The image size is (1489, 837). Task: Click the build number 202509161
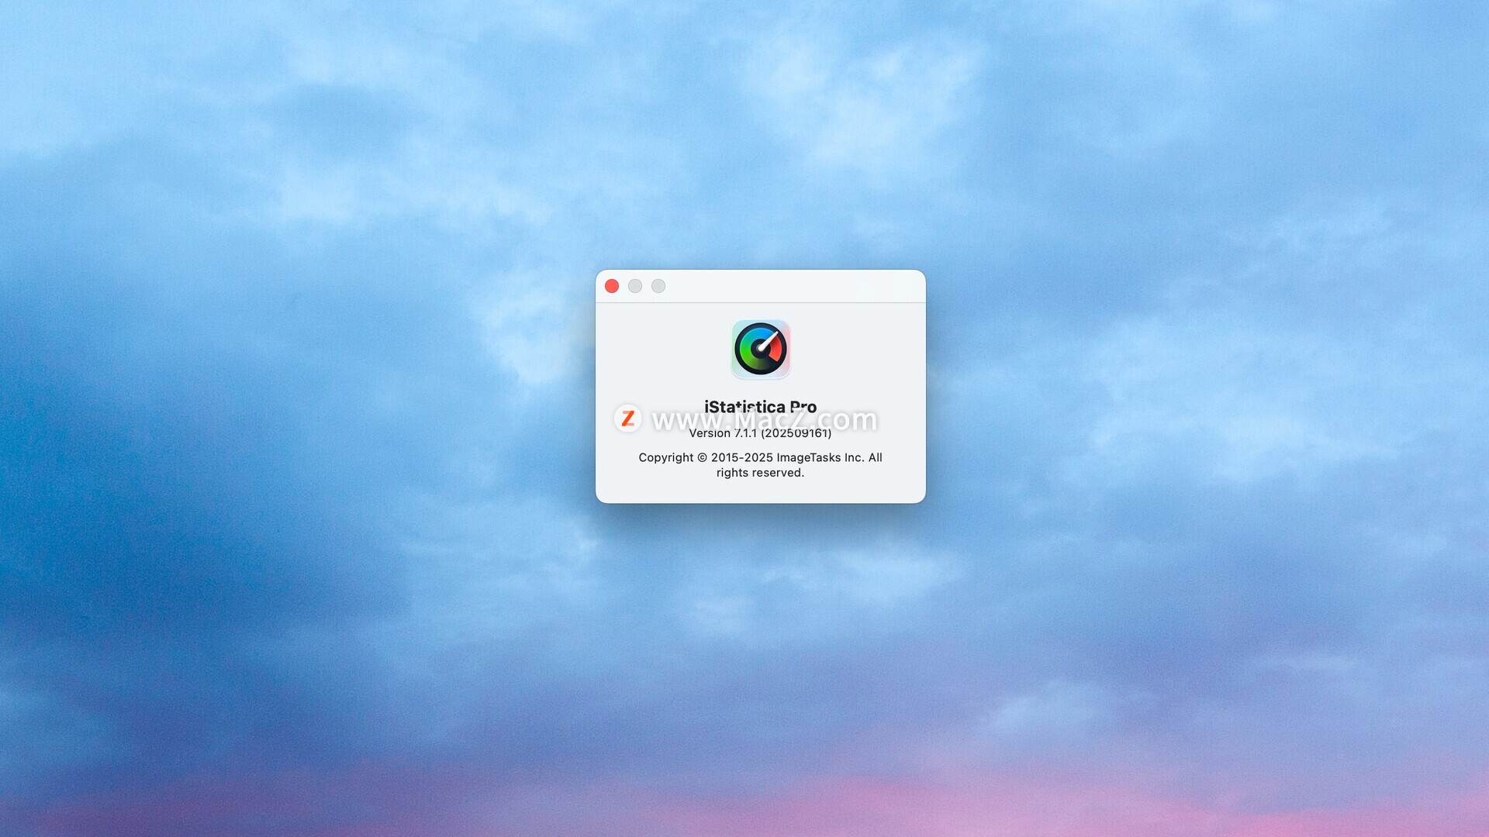[x=796, y=434]
